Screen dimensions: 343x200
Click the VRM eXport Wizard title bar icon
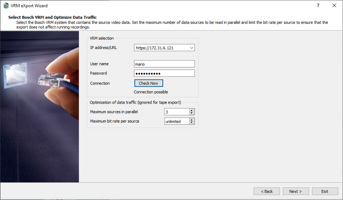click(x=6, y=5)
